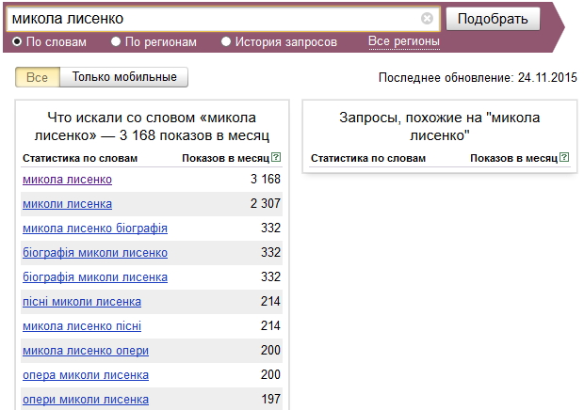Select the По регионам radio button
Viewport: 584px width, 410px height.
[116, 41]
